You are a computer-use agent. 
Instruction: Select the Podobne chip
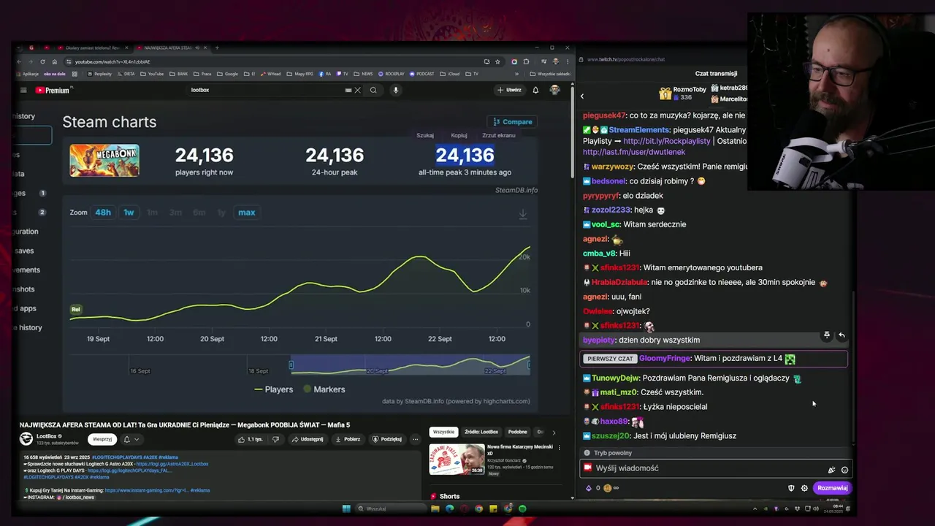518,432
